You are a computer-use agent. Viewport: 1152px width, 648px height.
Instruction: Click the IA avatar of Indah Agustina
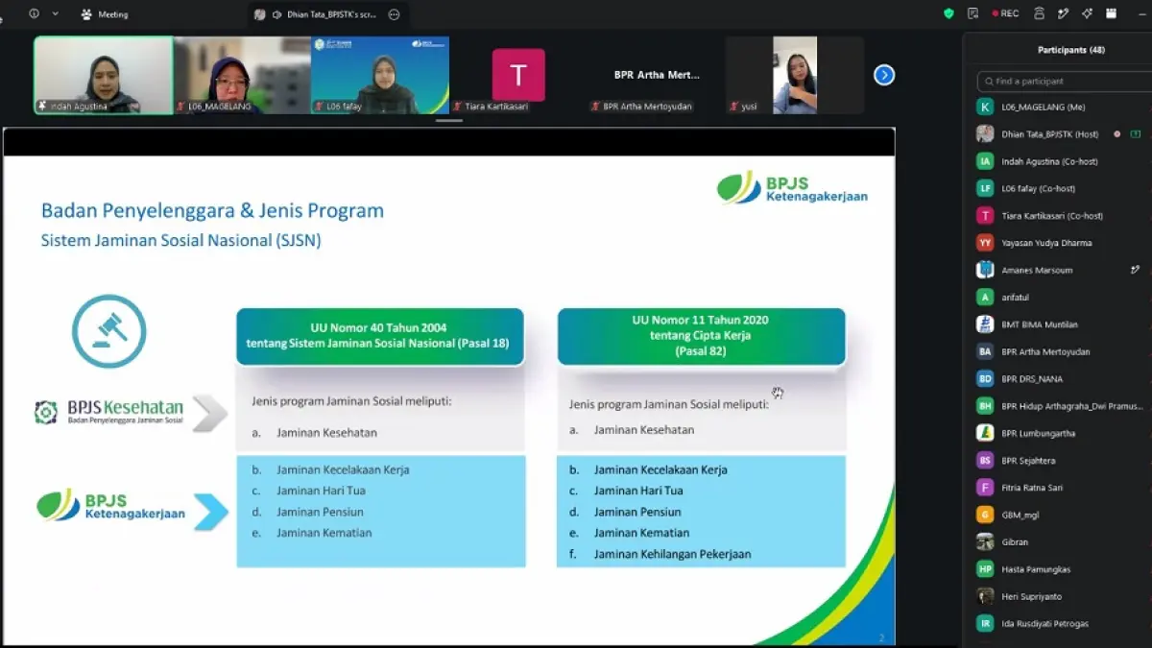985,161
